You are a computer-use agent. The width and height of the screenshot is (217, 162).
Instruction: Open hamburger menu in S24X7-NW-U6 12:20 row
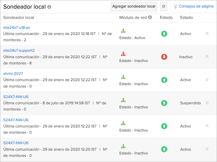pyautogui.click(x=207, y=149)
